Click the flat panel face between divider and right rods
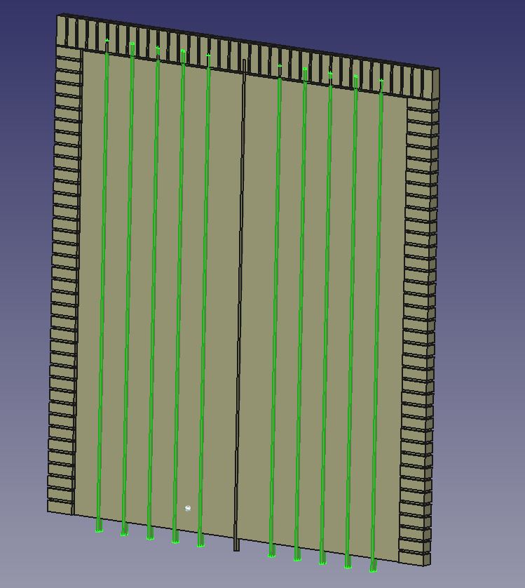Viewport: 525px width, 588px height. click(x=258, y=316)
